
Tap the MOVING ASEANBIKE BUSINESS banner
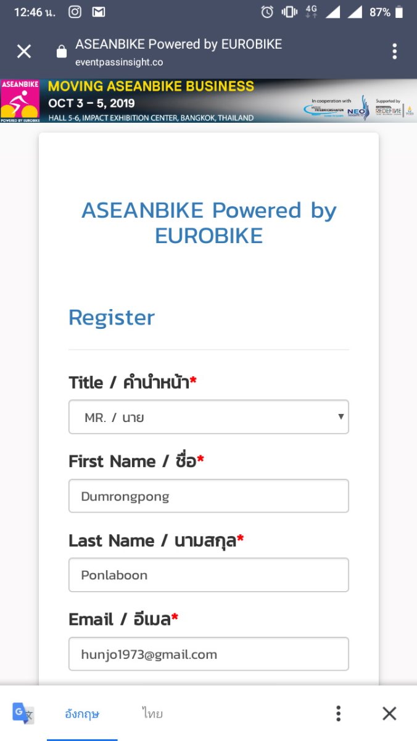pos(208,101)
